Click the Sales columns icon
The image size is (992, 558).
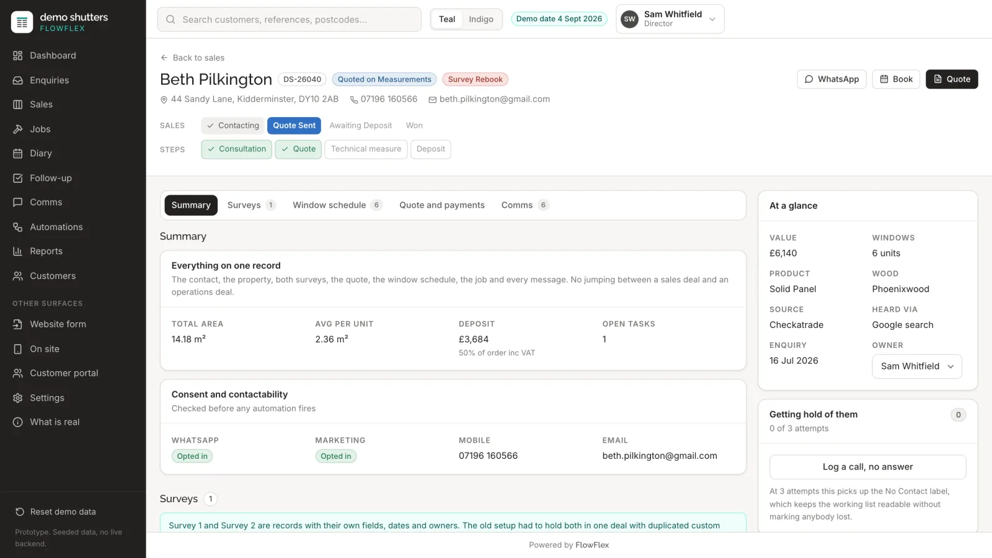[18, 105]
